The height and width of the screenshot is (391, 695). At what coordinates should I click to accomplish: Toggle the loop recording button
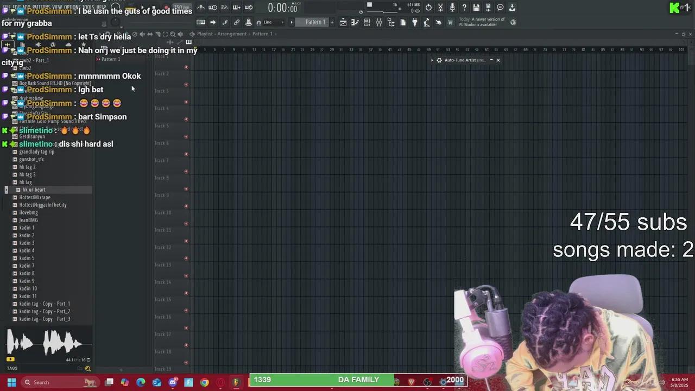click(249, 8)
